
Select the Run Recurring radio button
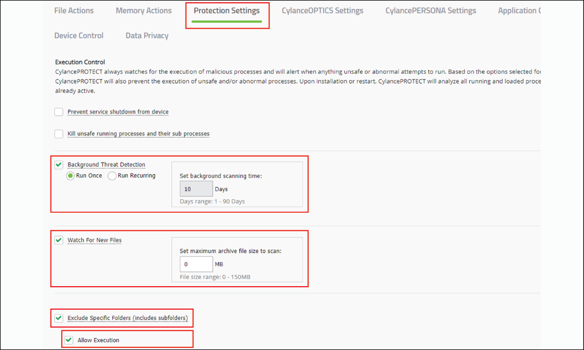[112, 176]
